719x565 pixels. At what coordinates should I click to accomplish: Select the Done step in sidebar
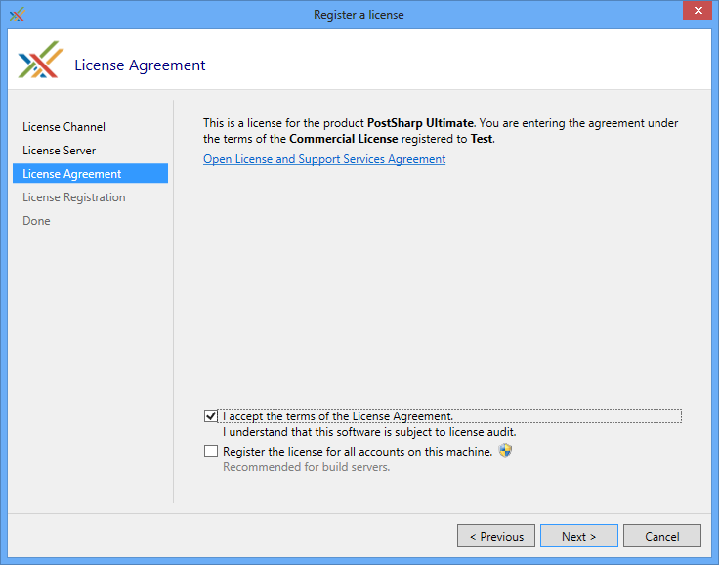pos(36,221)
